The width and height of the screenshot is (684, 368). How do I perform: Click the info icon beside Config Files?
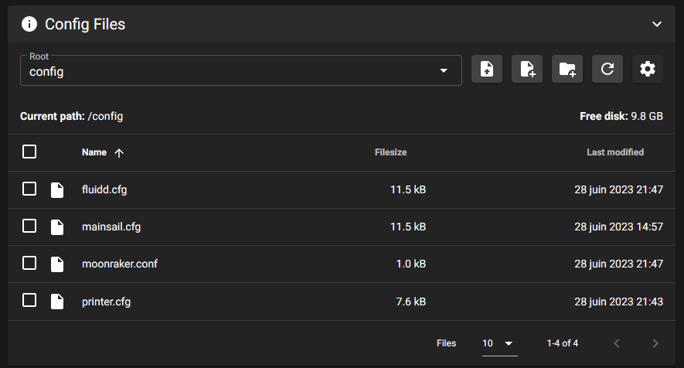(29, 24)
